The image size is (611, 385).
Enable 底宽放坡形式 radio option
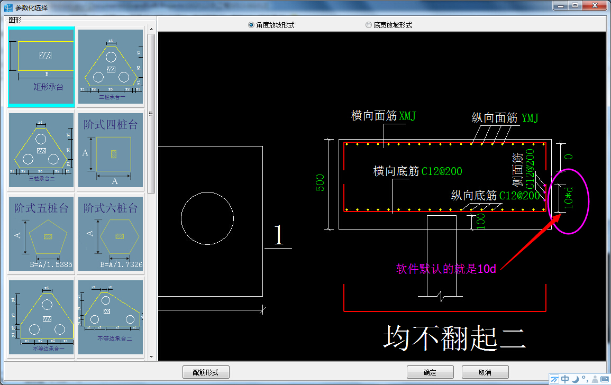coord(388,25)
